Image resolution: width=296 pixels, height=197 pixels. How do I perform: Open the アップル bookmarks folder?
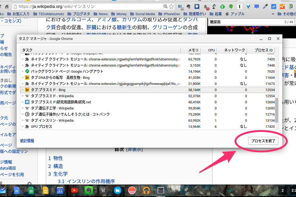235,14
